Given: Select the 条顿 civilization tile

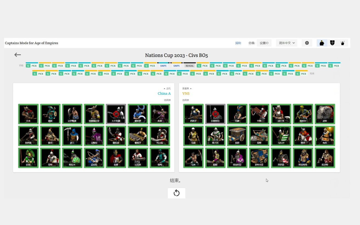Looking at the screenshot, I should [x=116, y=158].
